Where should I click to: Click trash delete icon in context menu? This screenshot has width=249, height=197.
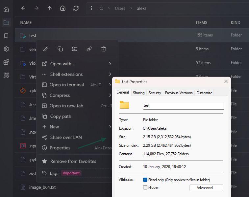pyautogui.click(x=104, y=49)
